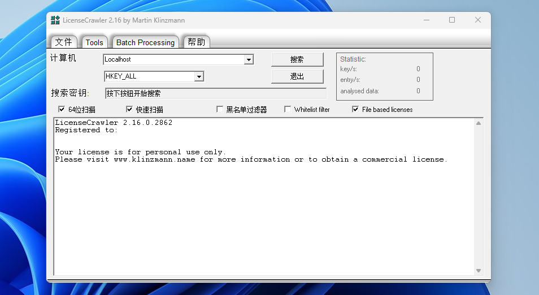539x295 pixels.
Task: Uncheck File based licenses option
Action: click(355, 110)
